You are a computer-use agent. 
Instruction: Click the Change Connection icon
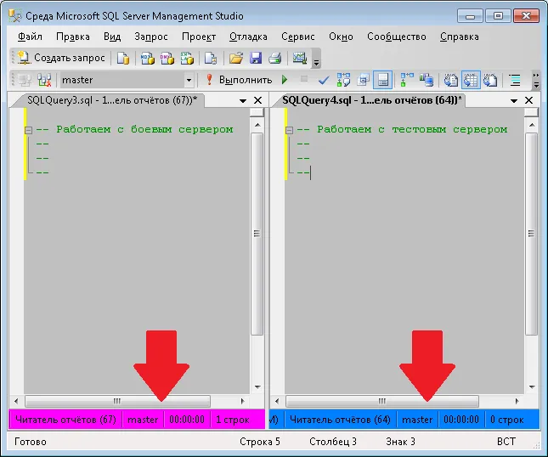point(44,80)
